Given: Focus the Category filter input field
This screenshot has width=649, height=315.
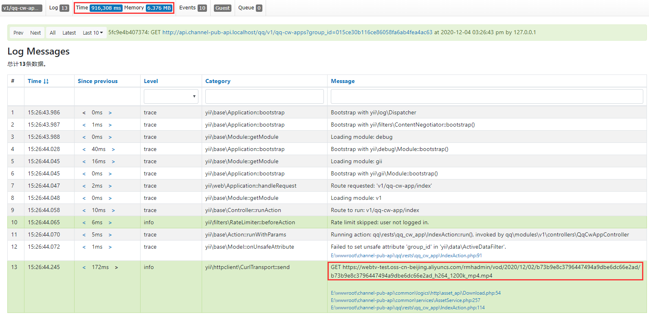Looking at the screenshot, I should pyautogui.click(x=264, y=96).
